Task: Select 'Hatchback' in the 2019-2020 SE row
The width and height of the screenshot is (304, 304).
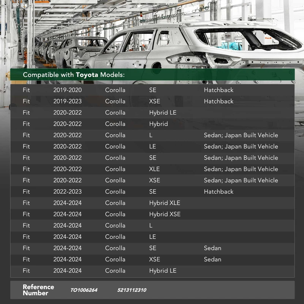Action: [218, 90]
